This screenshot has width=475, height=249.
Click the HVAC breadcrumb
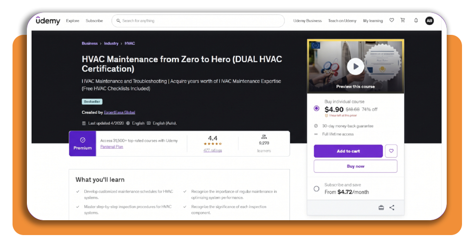(x=130, y=43)
